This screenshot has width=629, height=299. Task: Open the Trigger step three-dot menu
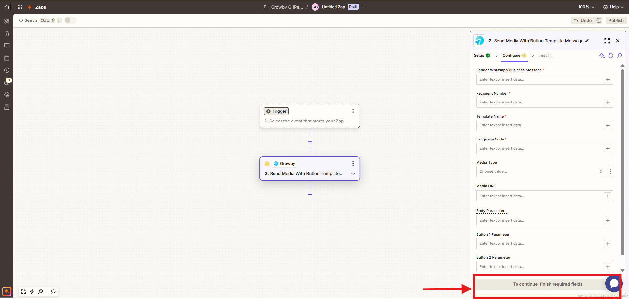pyautogui.click(x=353, y=111)
